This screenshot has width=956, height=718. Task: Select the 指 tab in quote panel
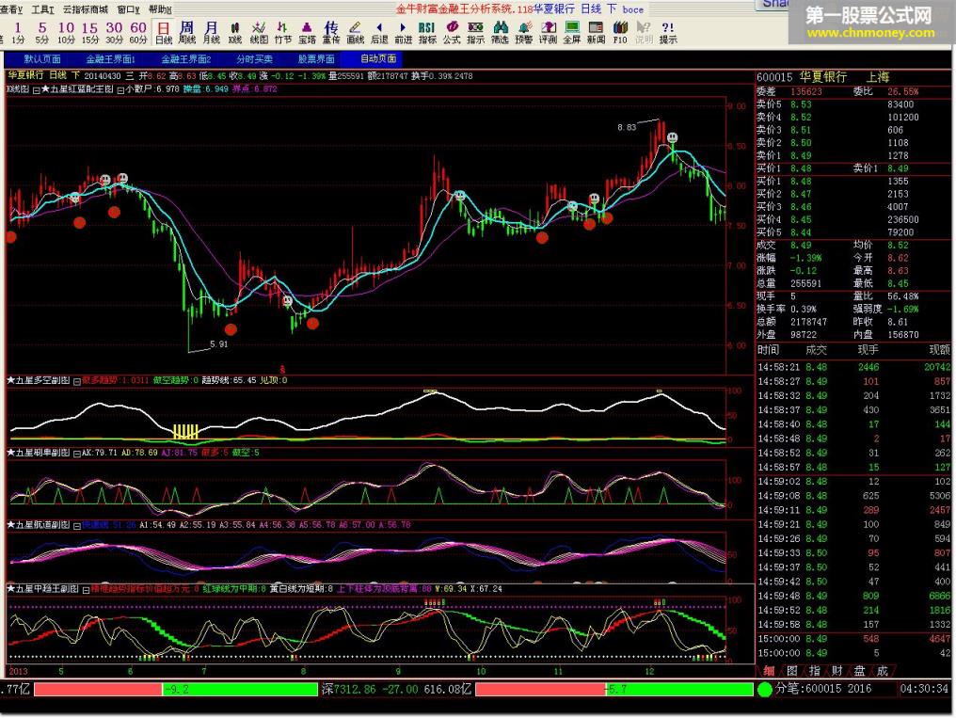tap(814, 671)
